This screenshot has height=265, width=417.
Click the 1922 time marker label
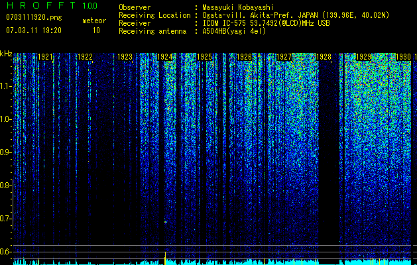(85, 57)
